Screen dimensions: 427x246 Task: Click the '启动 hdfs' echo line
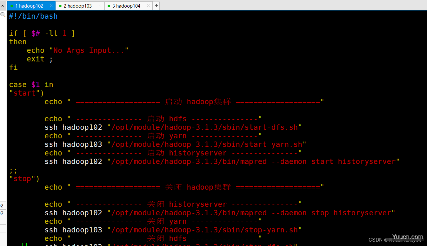(x=153, y=119)
